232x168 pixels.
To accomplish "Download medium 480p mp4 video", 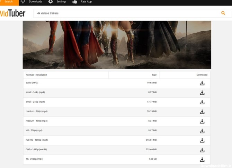I will click(202, 121).
